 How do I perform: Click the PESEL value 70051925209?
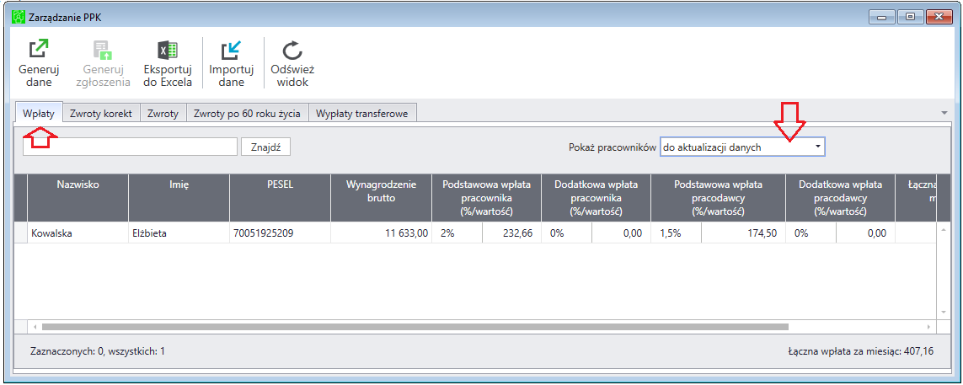tap(280, 233)
